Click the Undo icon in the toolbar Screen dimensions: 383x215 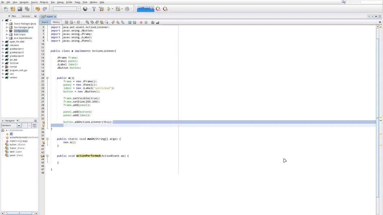pos(37,9)
